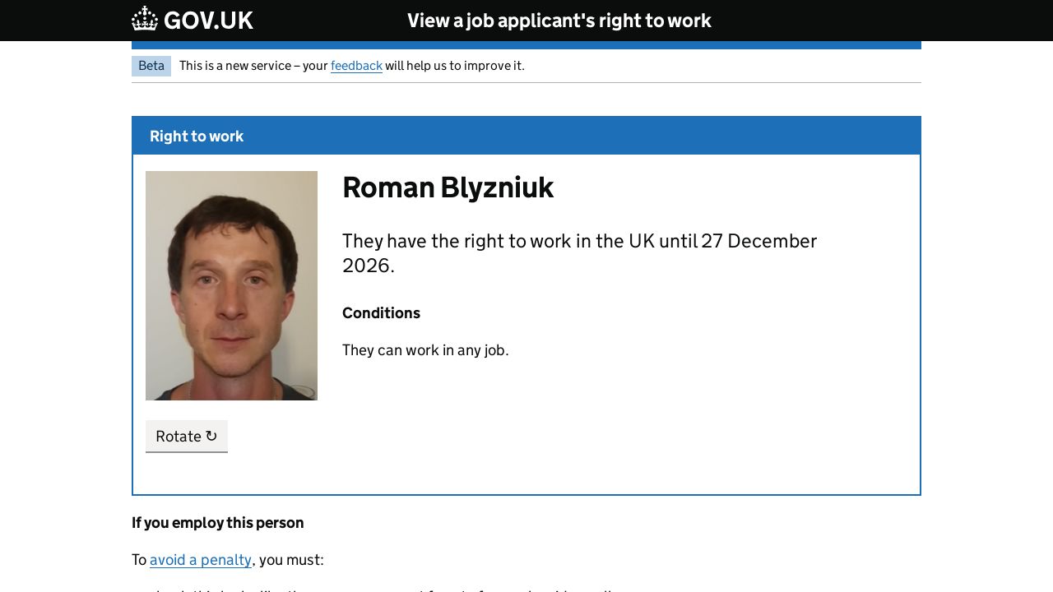Click the "will help us to improve it" text
Viewport: 1053px width, 592px height.
click(454, 66)
